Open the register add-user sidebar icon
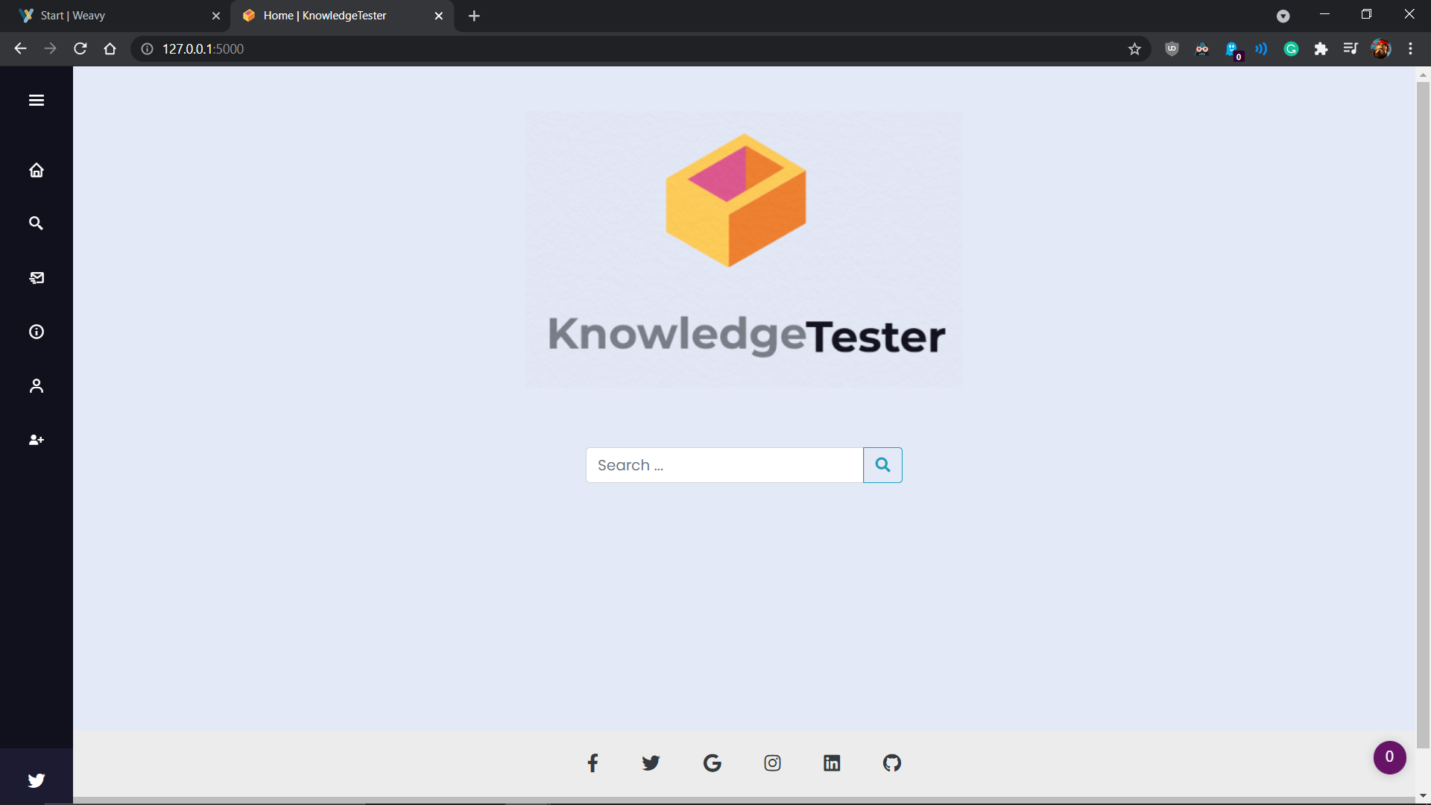Viewport: 1431px width, 805px height. (x=37, y=441)
